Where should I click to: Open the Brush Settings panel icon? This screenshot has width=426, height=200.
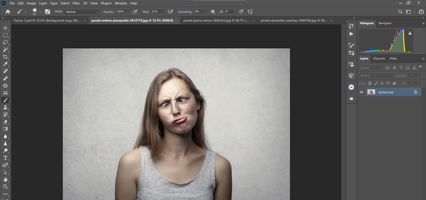(351, 45)
